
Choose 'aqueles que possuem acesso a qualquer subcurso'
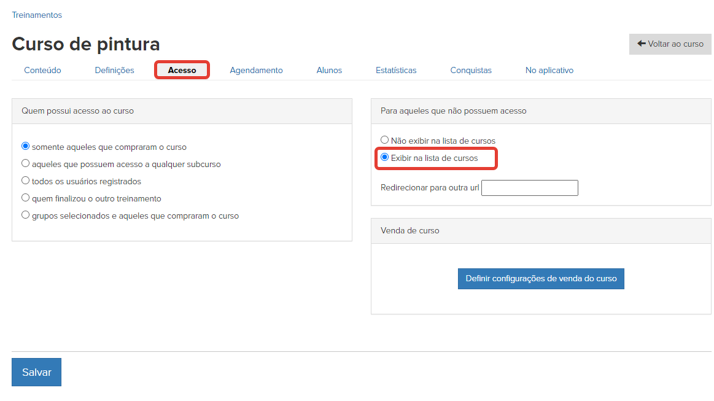pos(26,164)
